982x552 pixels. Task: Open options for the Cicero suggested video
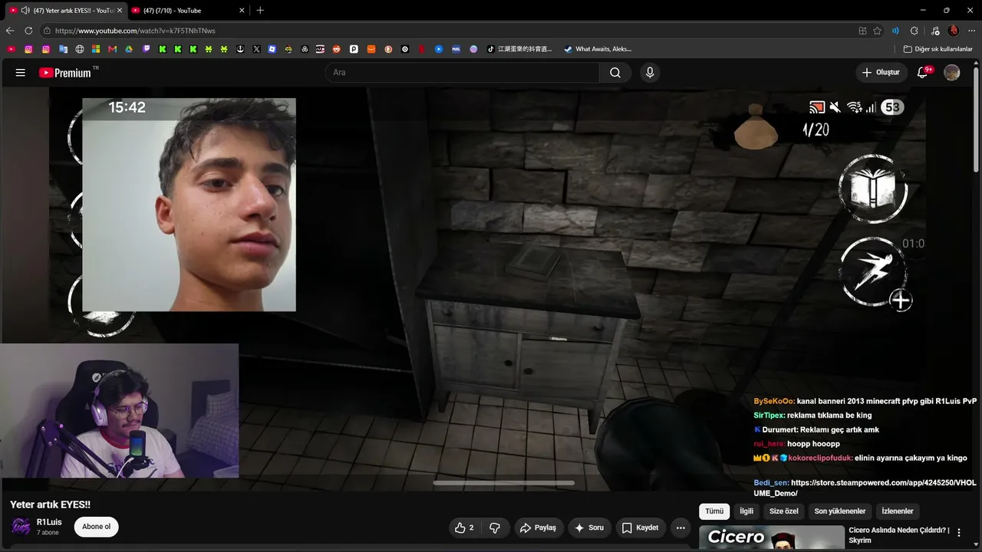point(959,533)
